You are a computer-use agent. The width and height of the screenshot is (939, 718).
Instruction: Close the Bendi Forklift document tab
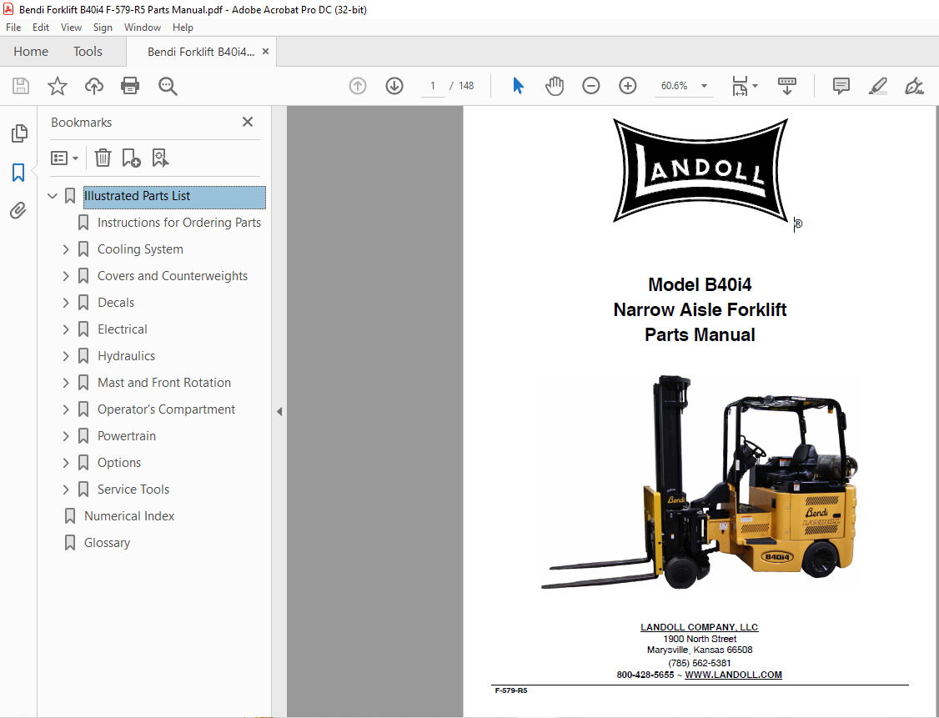(x=265, y=52)
